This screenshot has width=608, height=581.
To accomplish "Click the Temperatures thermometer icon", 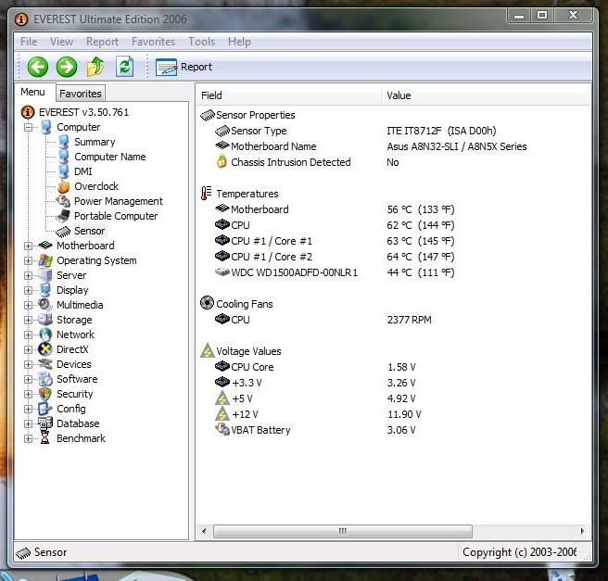I will (207, 194).
